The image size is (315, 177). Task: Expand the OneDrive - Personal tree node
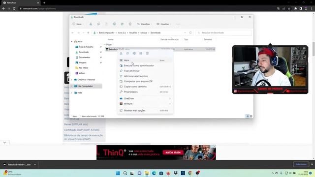click(x=72, y=80)
